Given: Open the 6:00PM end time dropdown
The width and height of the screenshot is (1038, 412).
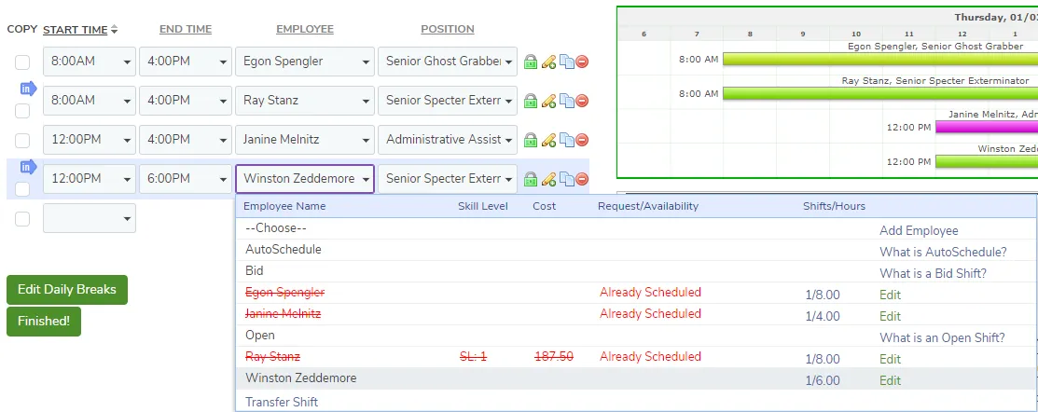Looking at the screenshot, I should 186,179.
